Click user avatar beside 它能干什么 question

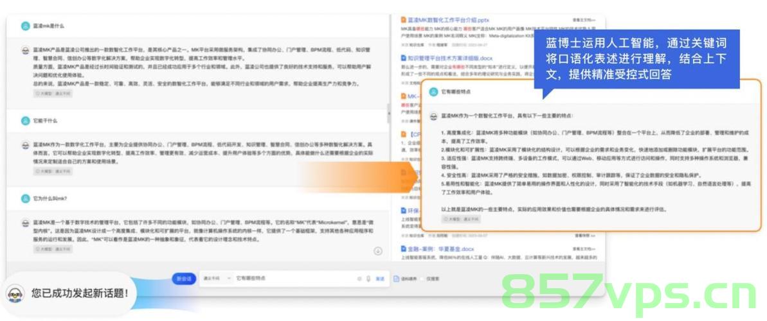pos(26,120)
